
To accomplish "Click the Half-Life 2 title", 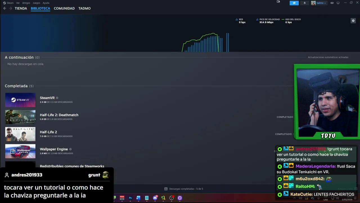I will [x=48, y=132].
